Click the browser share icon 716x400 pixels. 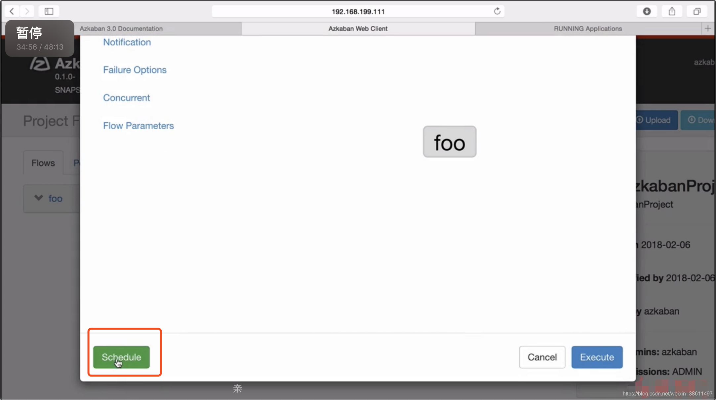(x=672, y=11)
